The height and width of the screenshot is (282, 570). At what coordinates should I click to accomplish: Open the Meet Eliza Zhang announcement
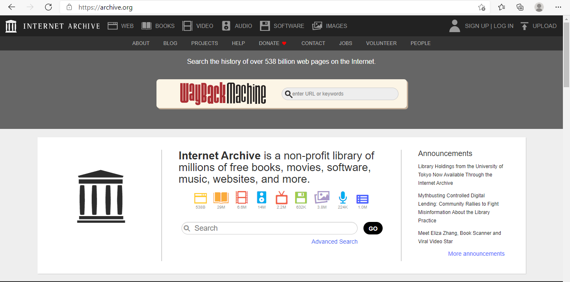pyautogui.click(x=459, y=237)
